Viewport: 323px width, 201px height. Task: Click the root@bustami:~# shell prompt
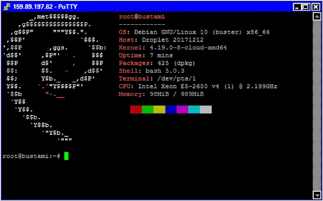pos(31,156)
